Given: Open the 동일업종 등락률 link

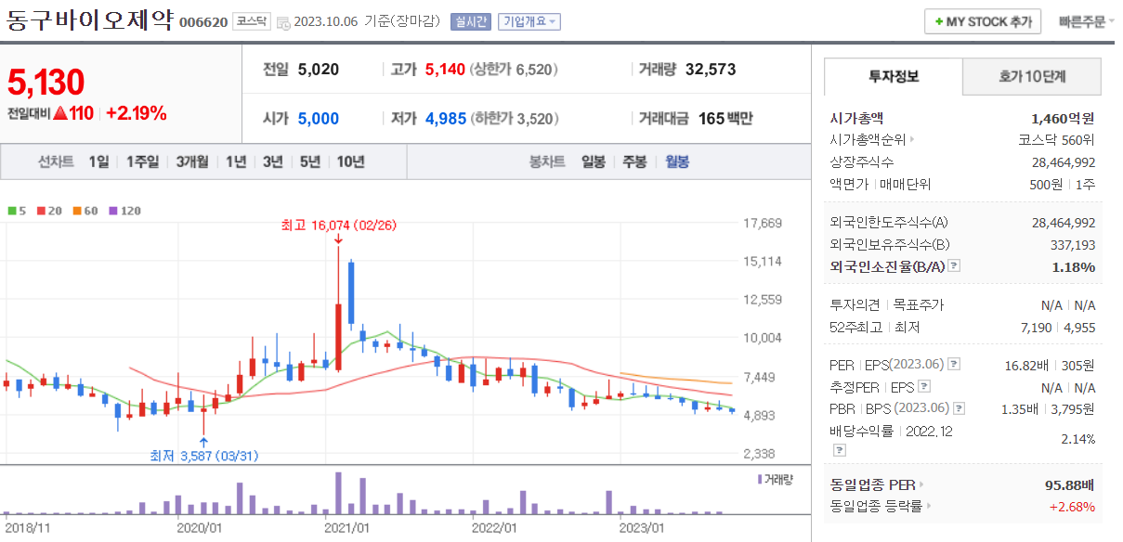Looking at the screenshot, I should tap(880, 507).
